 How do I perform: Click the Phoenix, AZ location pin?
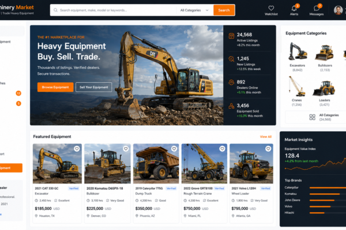[137, 216]
